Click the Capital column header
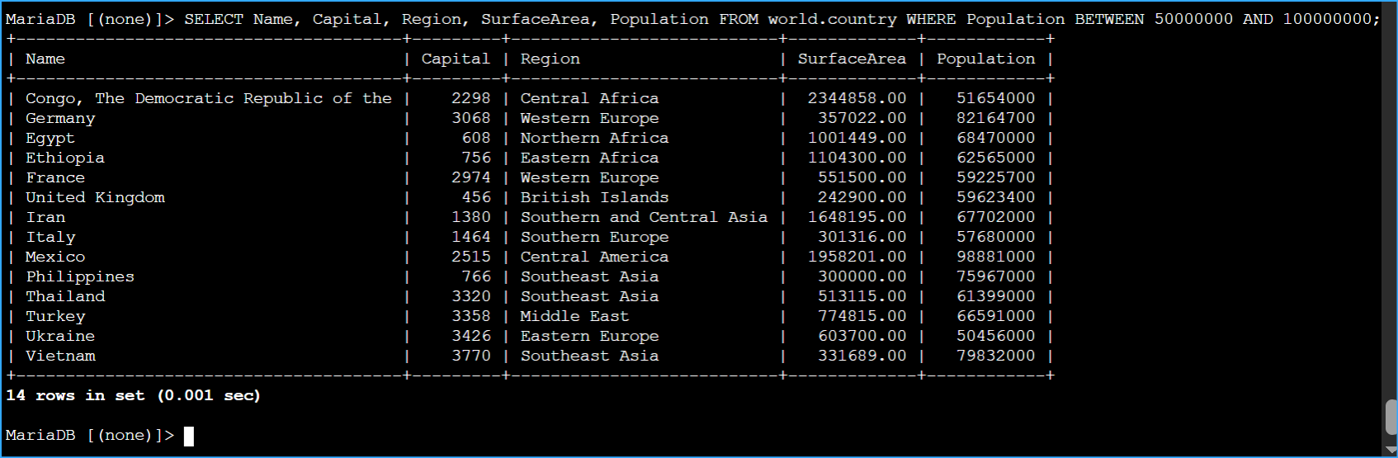Viewport: 1398px width, 458px height. [456, 59]
